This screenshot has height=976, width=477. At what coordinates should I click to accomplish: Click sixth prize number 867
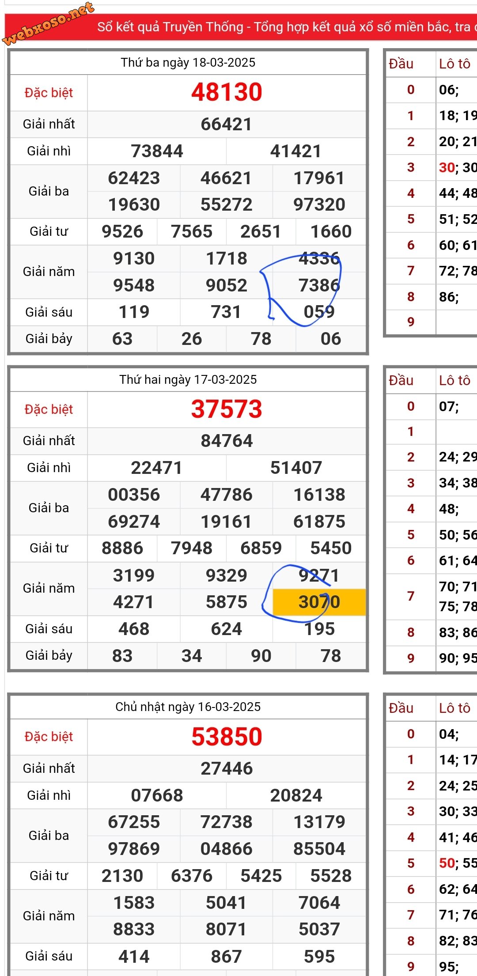point(227,957)
